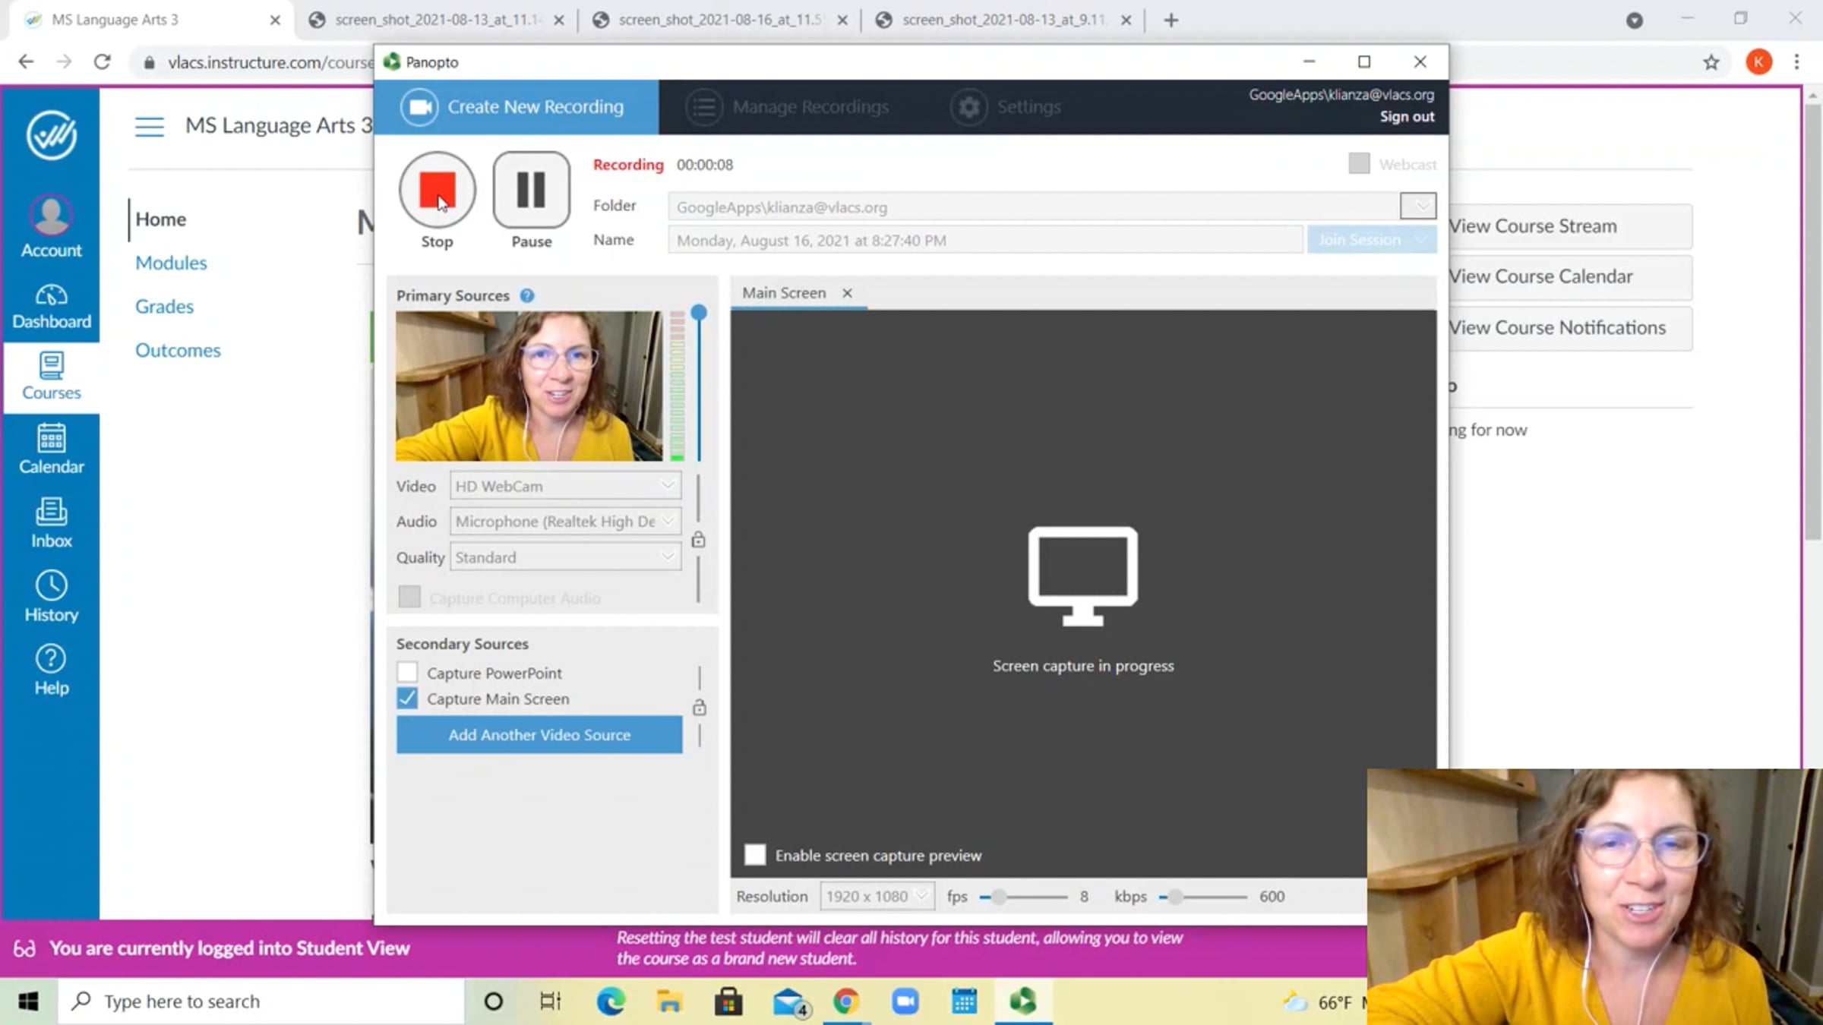Open the History sidebar icon
This screenshot has width=1823, height=1025.
click(51, 597)
